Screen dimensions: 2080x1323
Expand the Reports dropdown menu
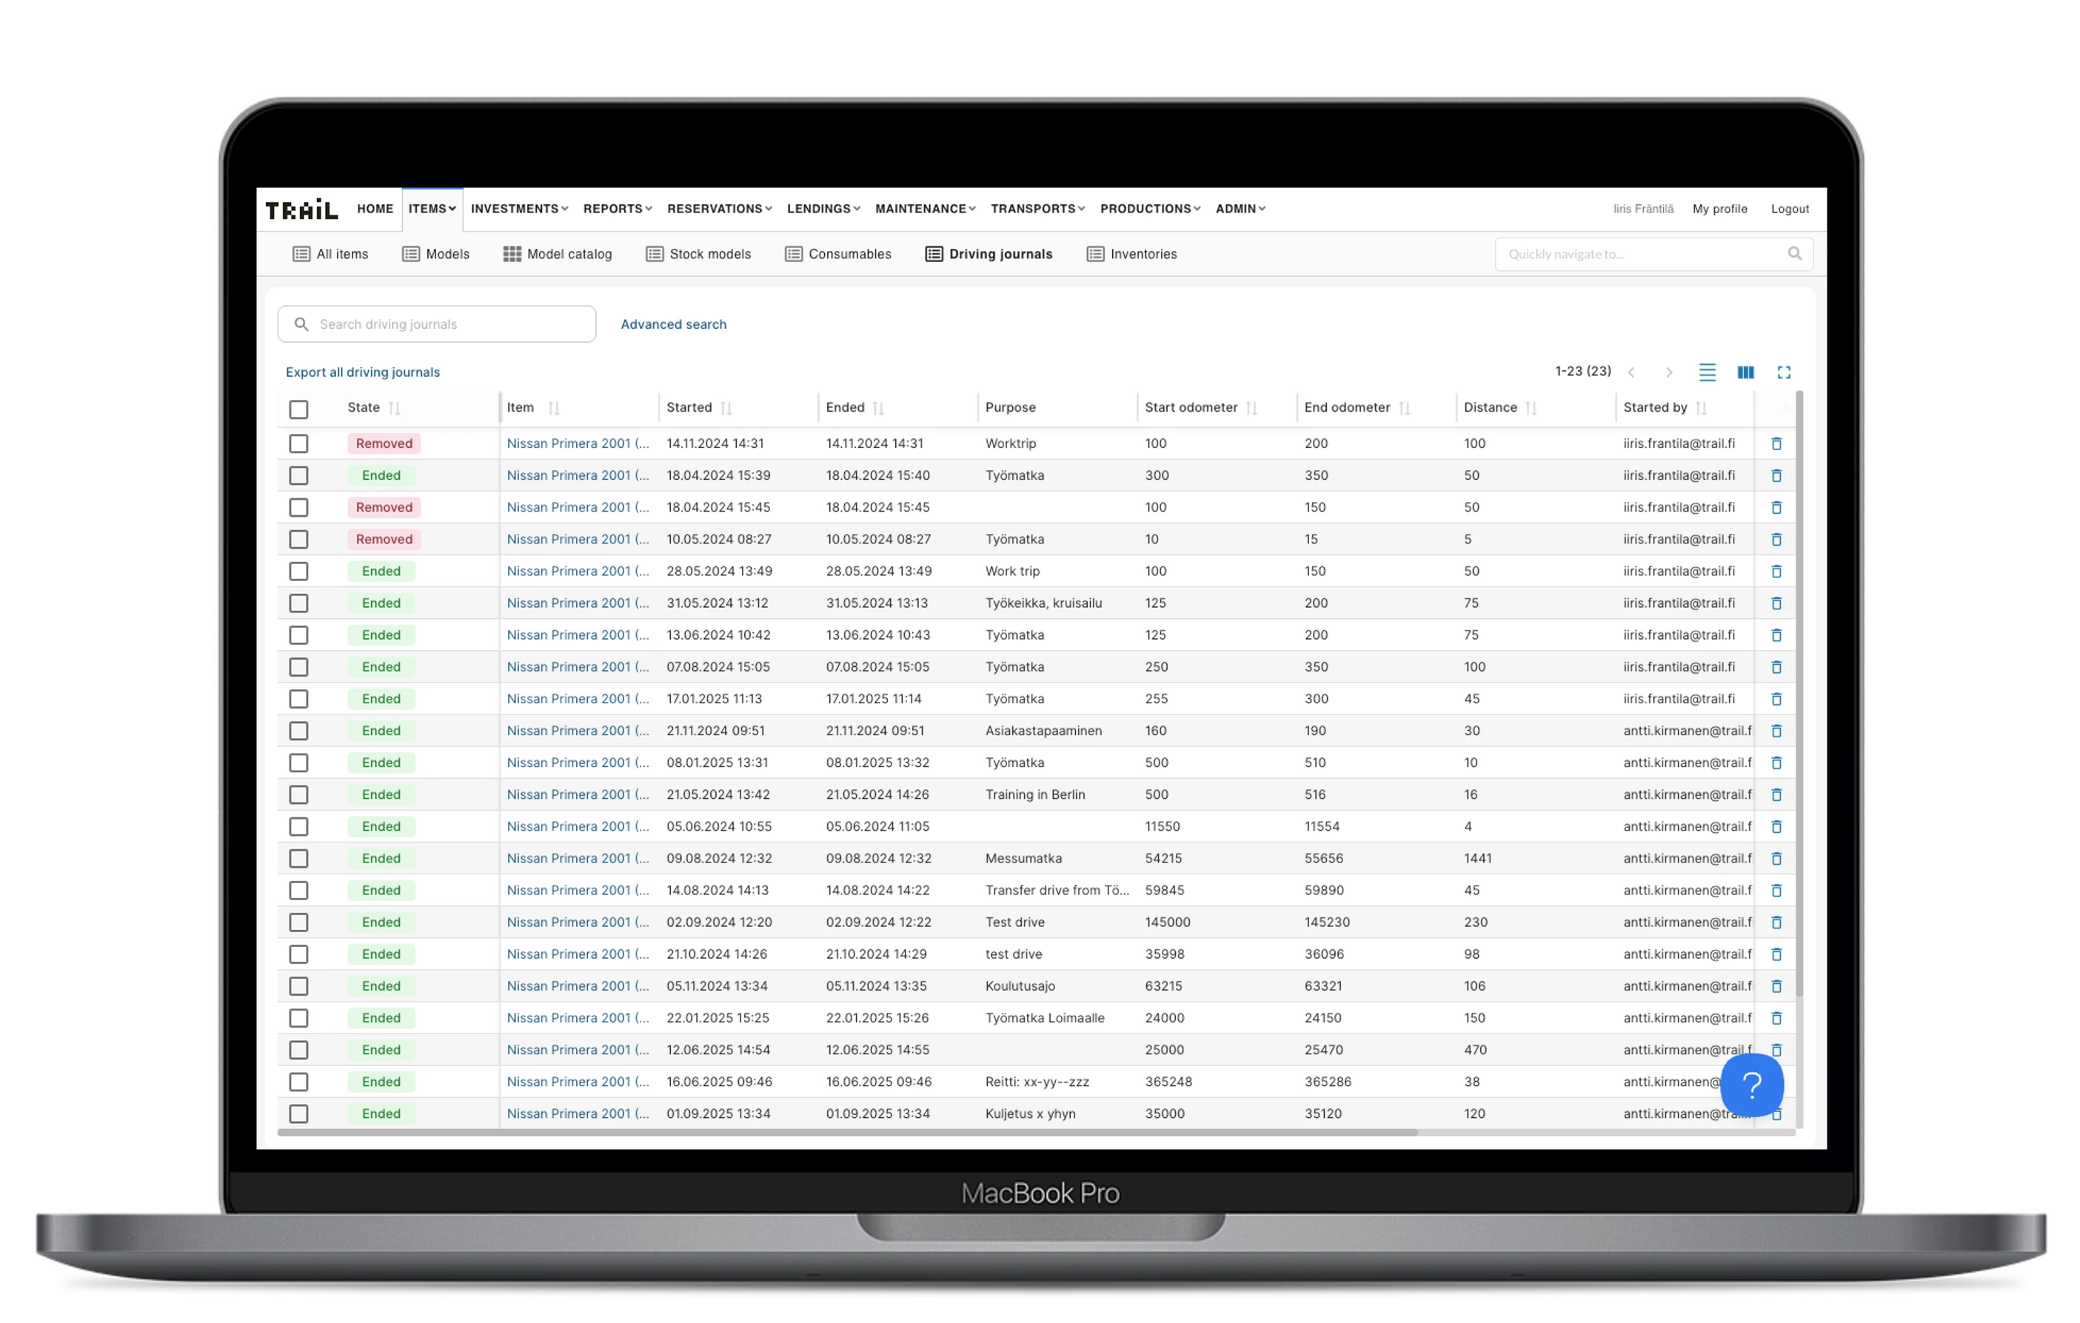pos(617,209)
